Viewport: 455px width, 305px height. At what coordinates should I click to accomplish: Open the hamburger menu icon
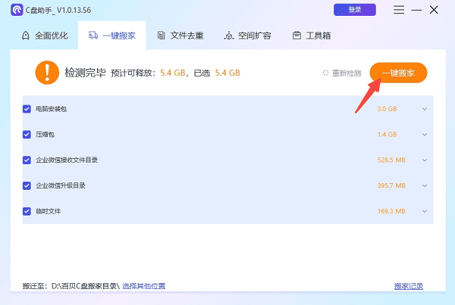pos(399,10)
